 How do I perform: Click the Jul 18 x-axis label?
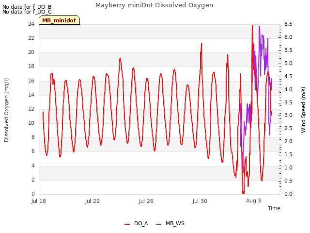pos(39,201)
